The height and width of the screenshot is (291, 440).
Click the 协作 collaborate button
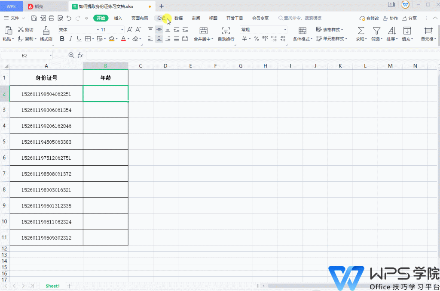pos(391,18)
